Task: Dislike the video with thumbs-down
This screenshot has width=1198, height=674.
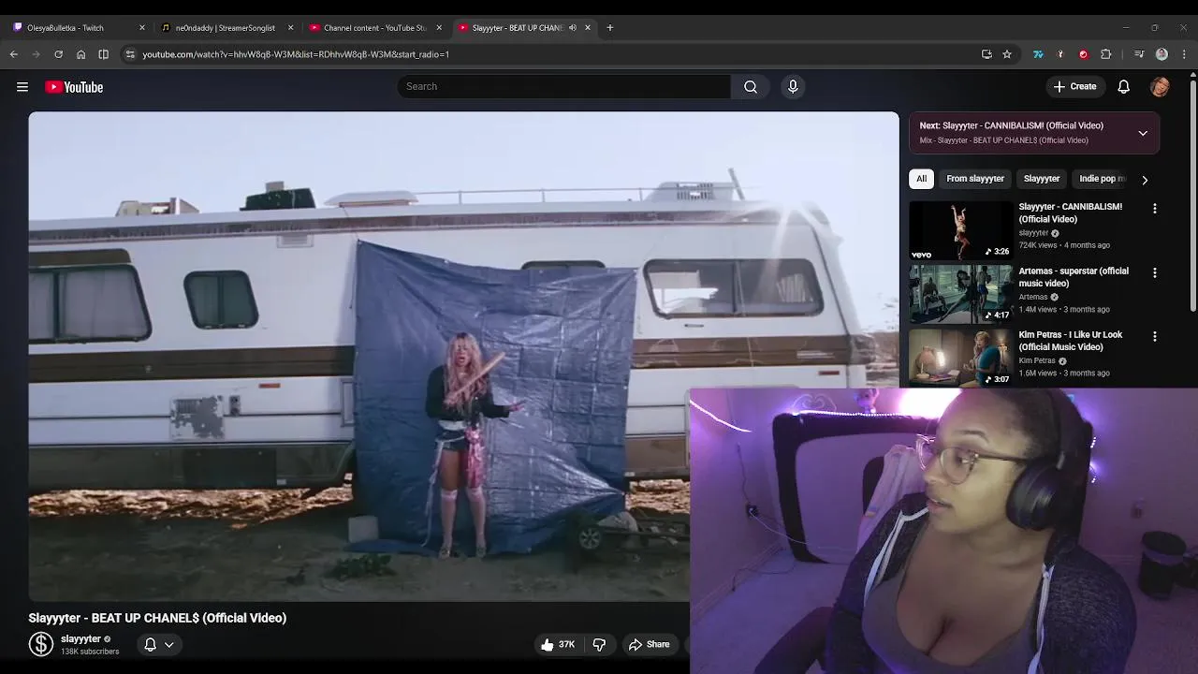Action: tap(599, 644)
